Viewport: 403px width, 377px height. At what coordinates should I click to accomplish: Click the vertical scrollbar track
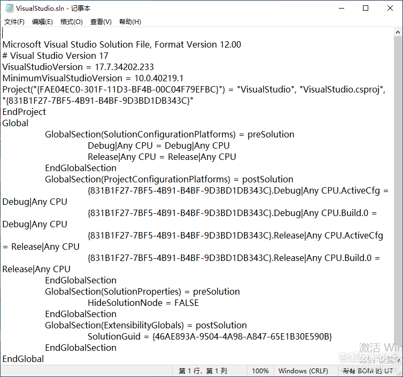click(x=398, y=195)
